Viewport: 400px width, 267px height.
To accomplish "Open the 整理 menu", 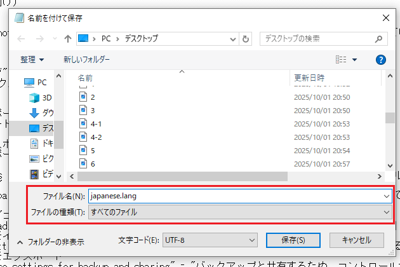I will click(32, 60).
